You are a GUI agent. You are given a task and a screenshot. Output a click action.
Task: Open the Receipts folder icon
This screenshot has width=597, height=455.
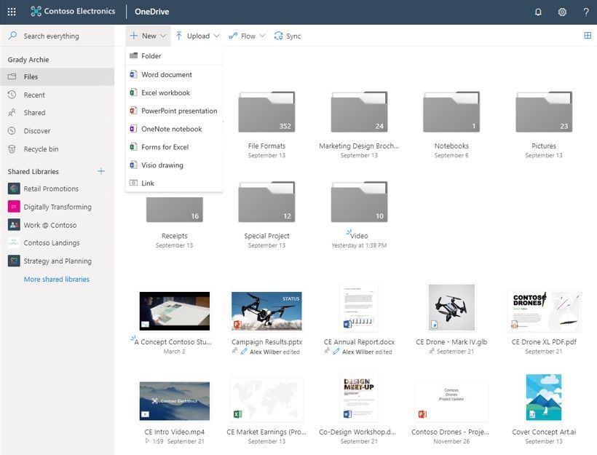click(175, 209)
